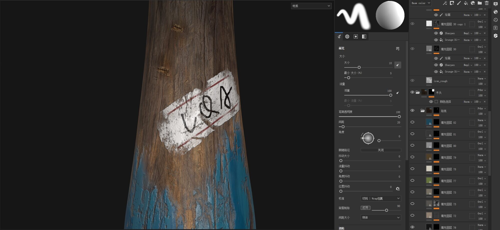Adjust the 大小 brush size slider
This screenshot has height=230, width=500.
tap(368, 67)
